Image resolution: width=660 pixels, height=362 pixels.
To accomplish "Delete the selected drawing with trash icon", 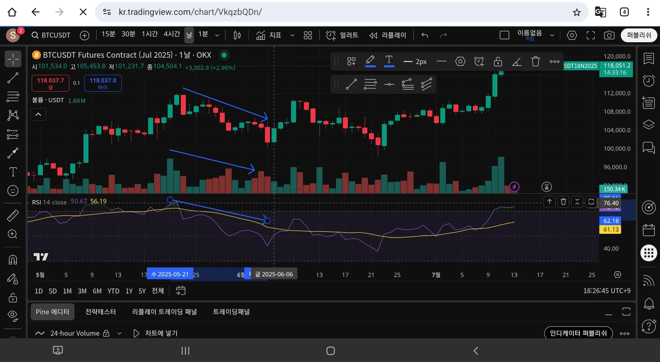I will 535,62.
